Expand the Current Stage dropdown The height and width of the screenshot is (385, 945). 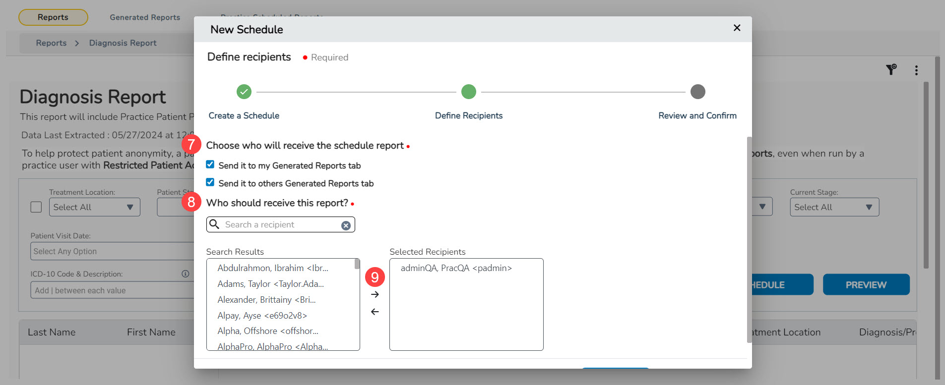click(x=834, y=207)
